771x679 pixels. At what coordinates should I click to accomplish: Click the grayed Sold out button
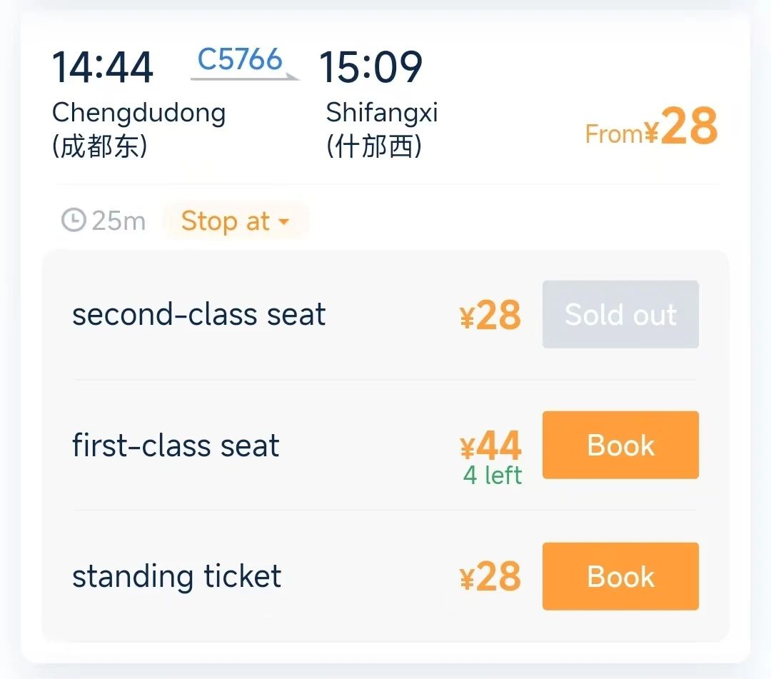pos(620,314)
